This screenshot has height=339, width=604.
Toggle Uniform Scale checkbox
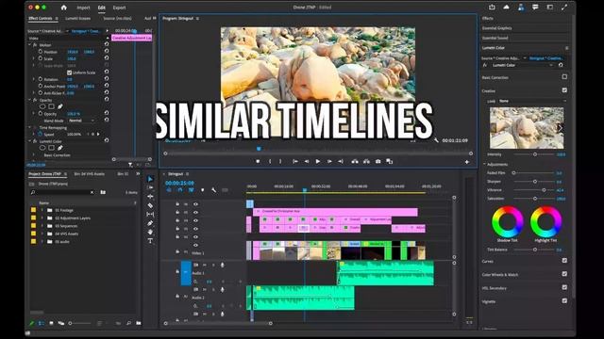click(x=69, y=73)
